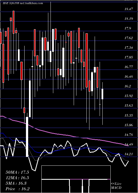Click the 16.48 price axis label
This screenshot has width=138, height=193.
point(129,77)
